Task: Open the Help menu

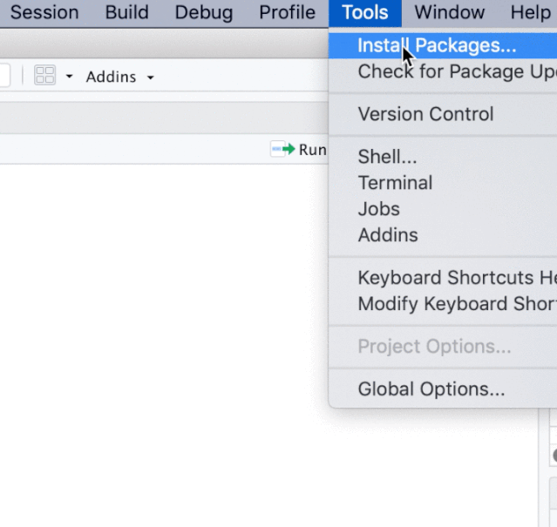Action: [530, 12]
